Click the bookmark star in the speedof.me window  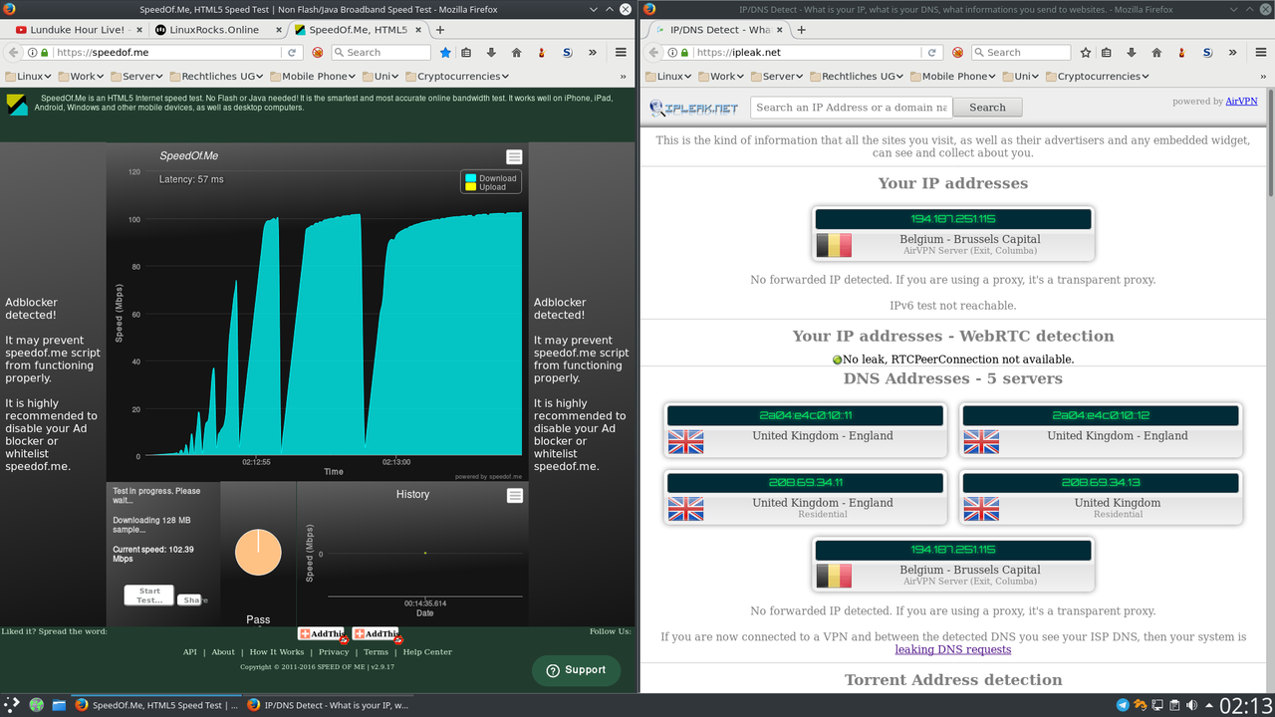click(x=445, y=53)
